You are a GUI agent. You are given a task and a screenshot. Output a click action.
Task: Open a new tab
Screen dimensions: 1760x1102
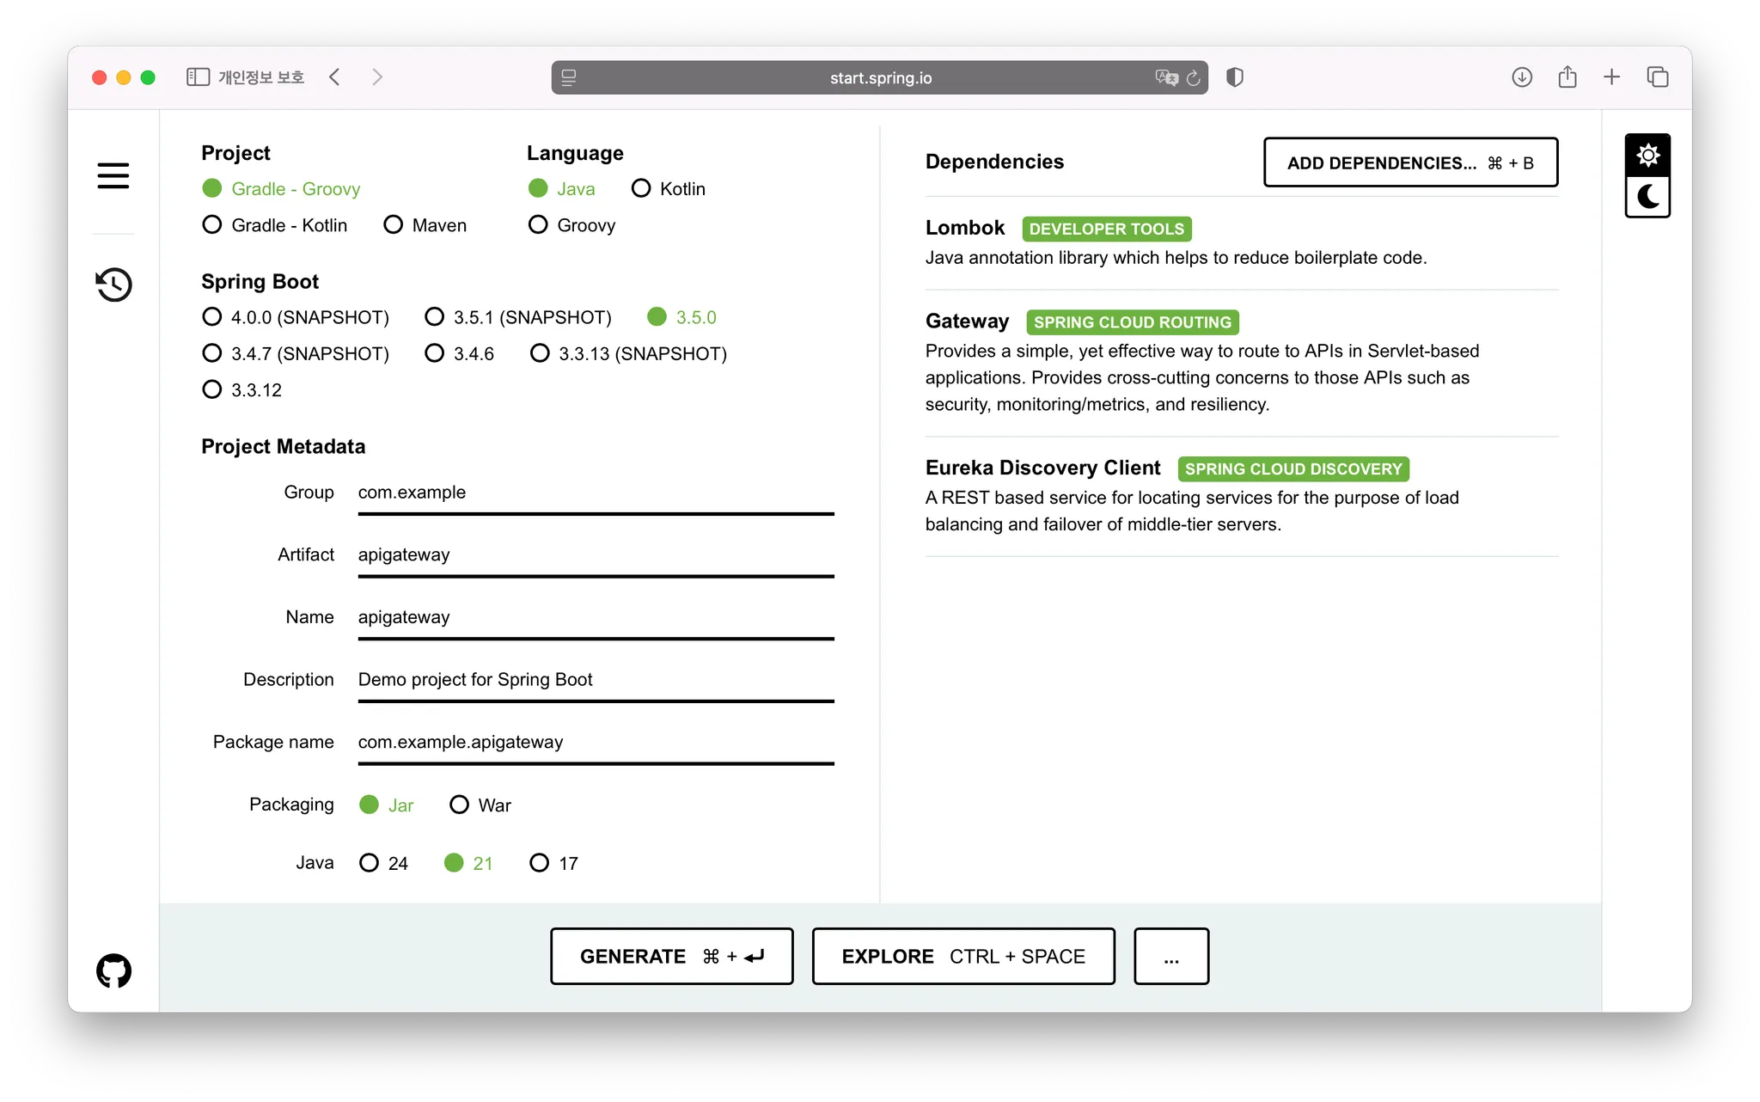click(x=1612, y=77)
